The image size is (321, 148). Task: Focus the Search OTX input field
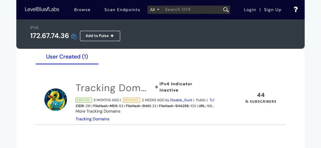(193, 10)
